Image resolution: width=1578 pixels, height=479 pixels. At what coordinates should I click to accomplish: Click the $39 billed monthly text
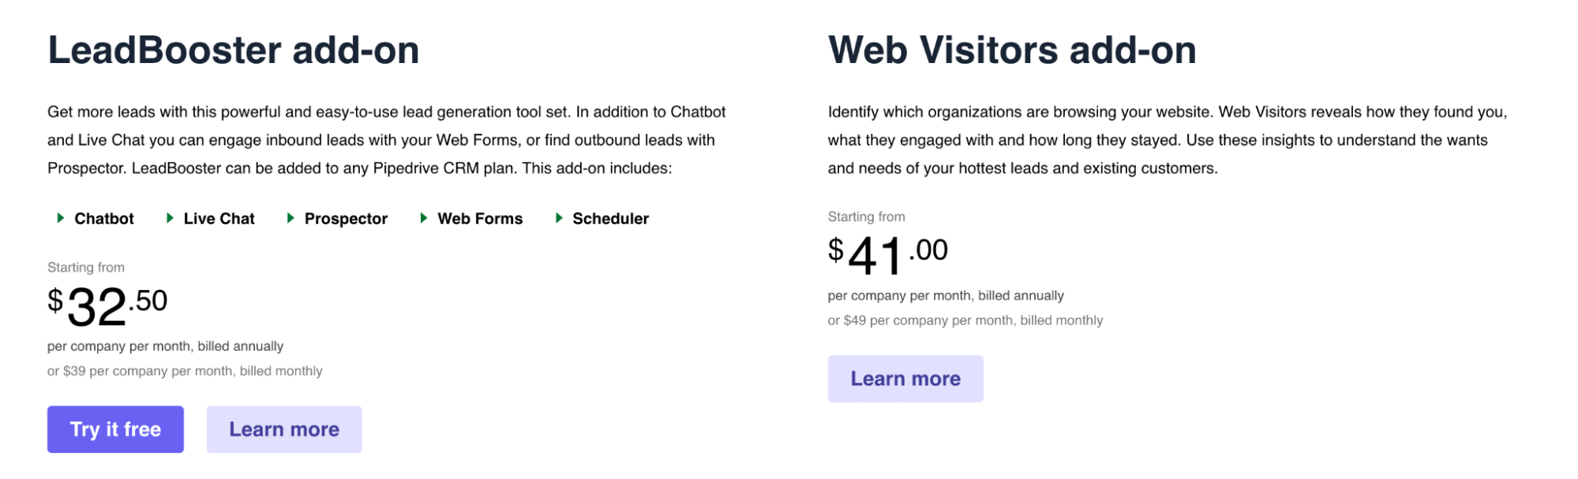pos(185,371)
